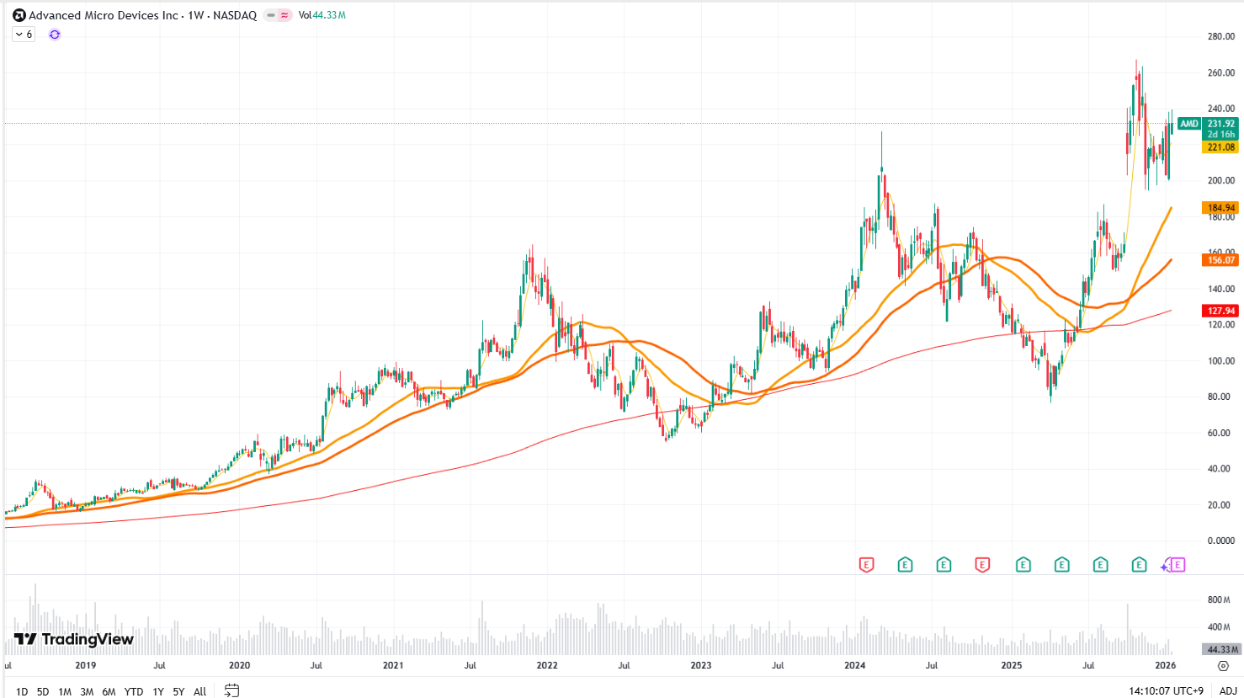The image size is (1244, 698).
Task: Click the green earnings marker left of the pink one
Action: click(x=1139, y=565)
